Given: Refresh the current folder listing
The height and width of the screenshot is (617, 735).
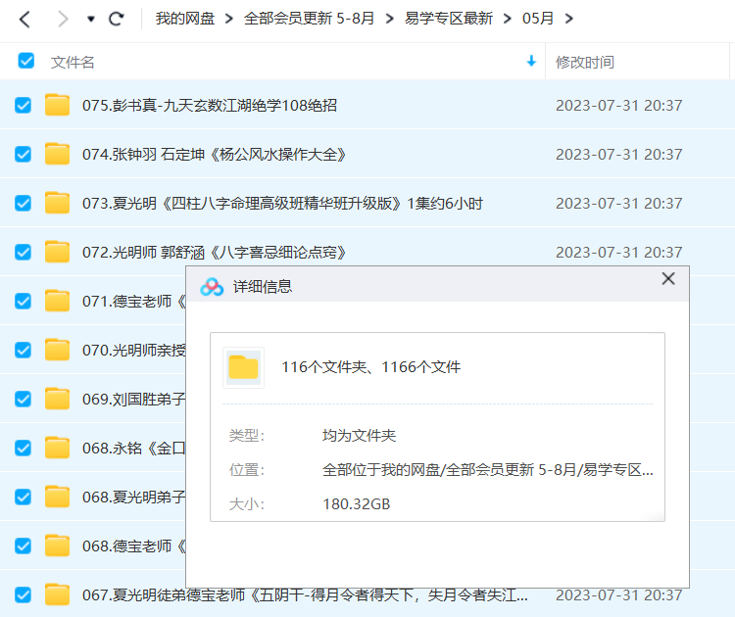Looking at the screenshot, I should (117, 19).
